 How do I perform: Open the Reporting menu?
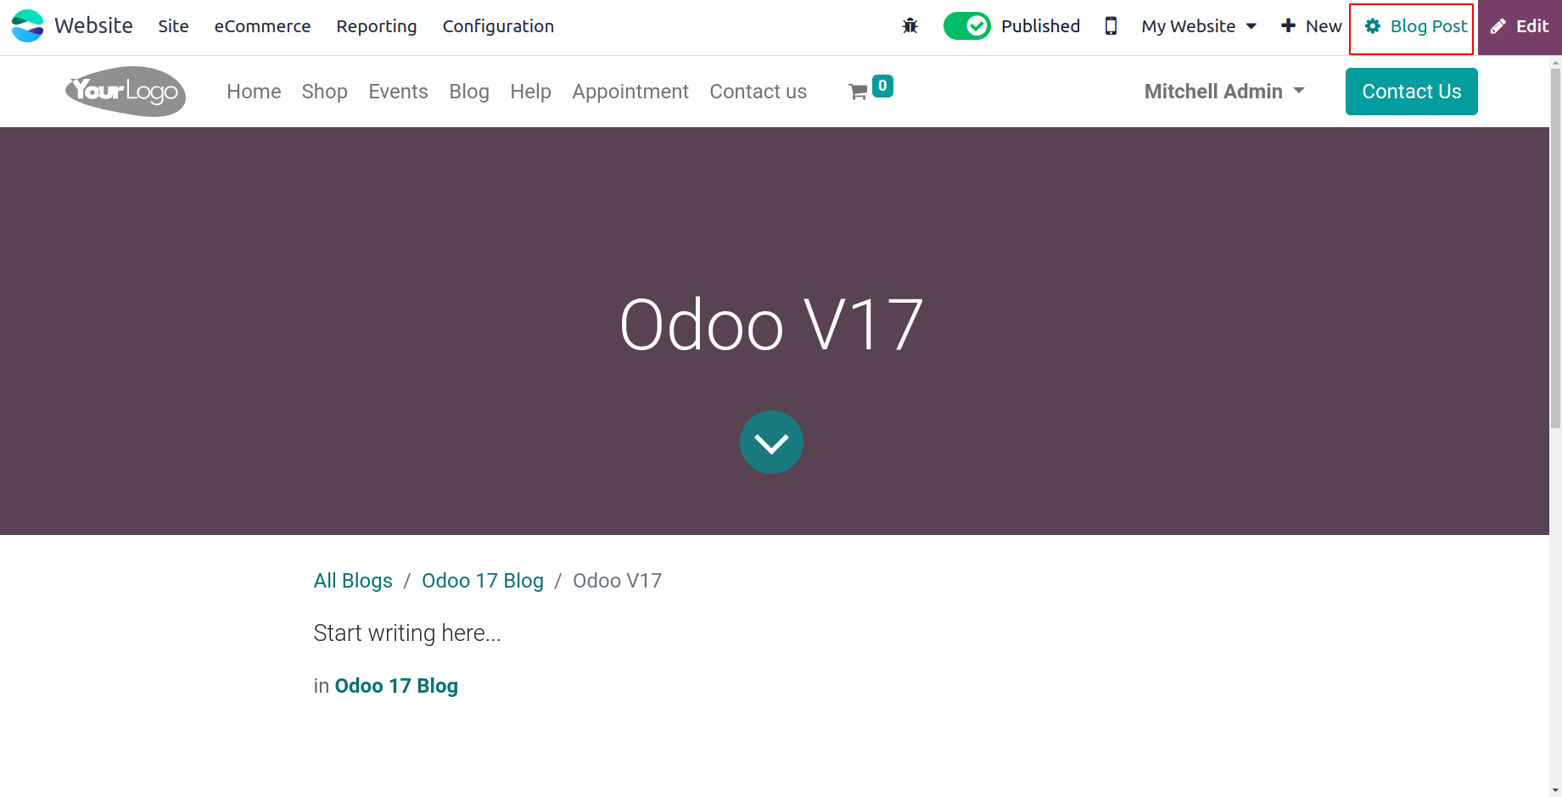point(377,26)
